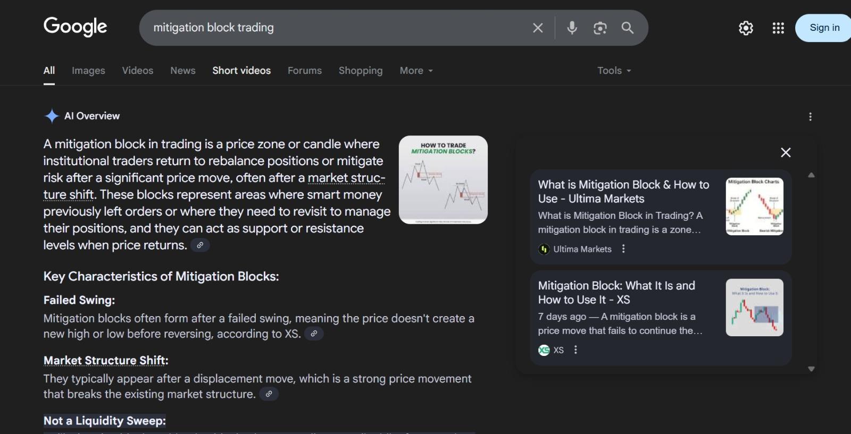Switch to the Images tab
The image size is (851, 434).
88,70
